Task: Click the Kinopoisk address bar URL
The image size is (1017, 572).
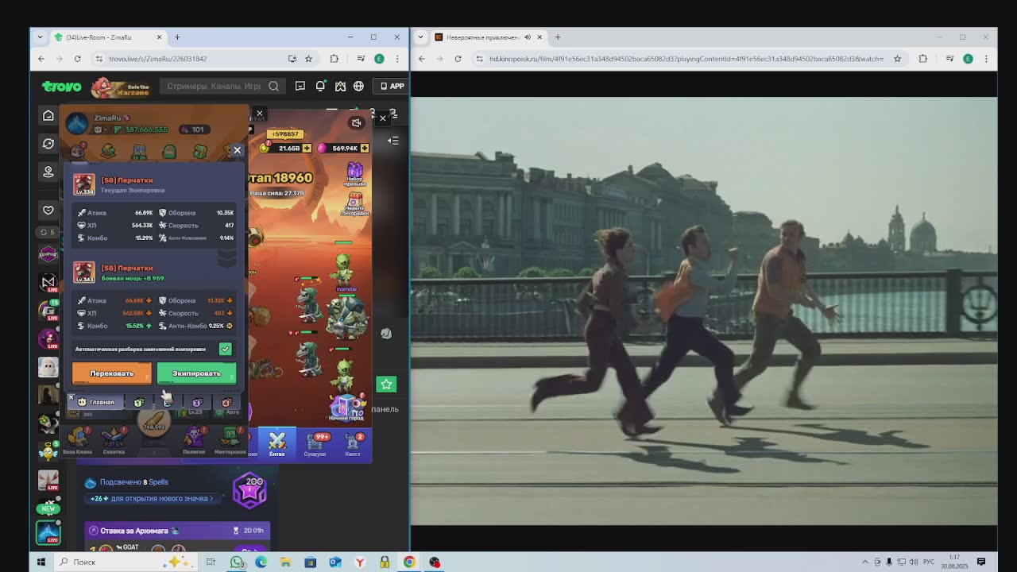Action: 686,59
